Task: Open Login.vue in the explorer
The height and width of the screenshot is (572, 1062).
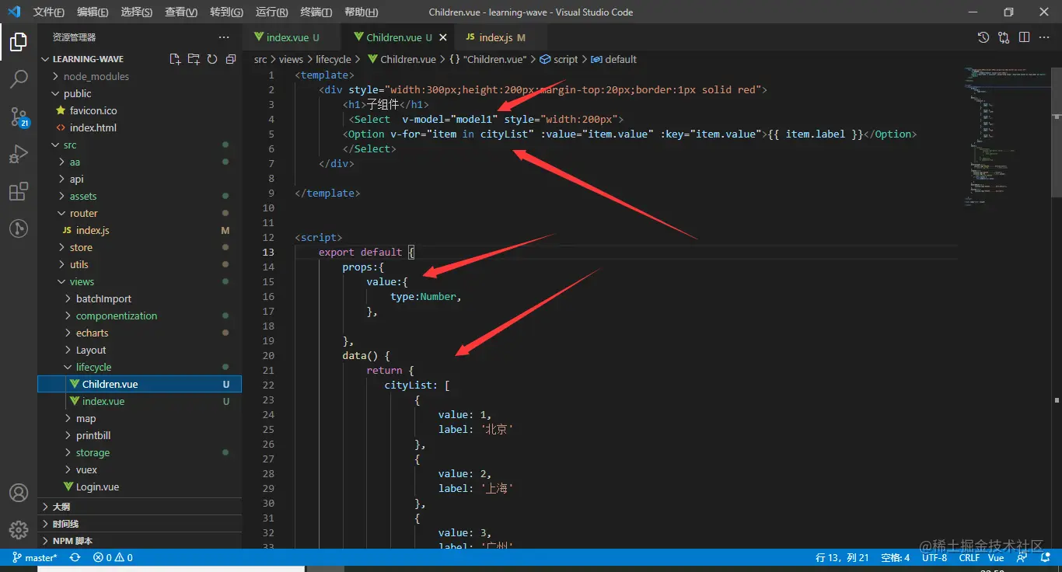Action: 97,487
